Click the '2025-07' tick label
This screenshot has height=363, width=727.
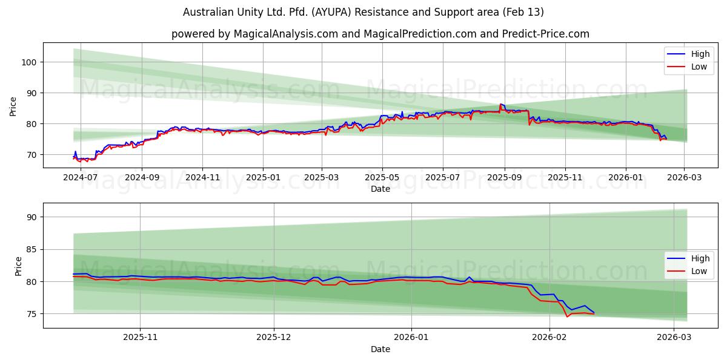click(442, 177)
